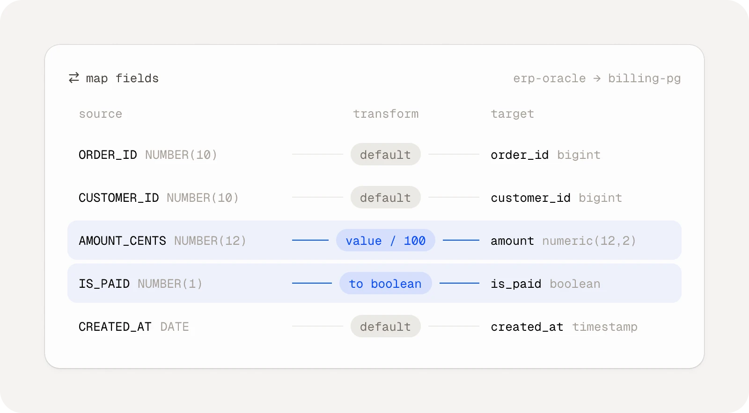Select the CUSTOMER_ID source field

coord(118,198)
